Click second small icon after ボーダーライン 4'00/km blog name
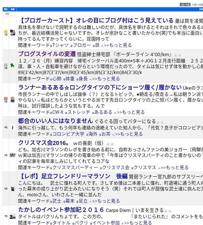This screenshot has width=203, height=225. (x=179, y=55)
